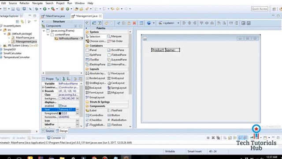Viewport: 282px width, 159px height.
Task: Open the Tab Order tool
Action: click(x=115, y=41)
